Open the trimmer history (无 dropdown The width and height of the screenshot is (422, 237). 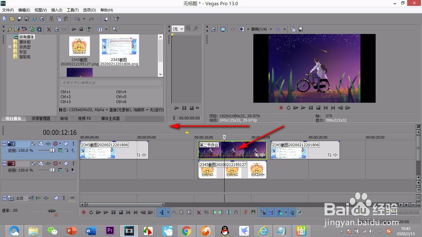(x=178, y=29)
